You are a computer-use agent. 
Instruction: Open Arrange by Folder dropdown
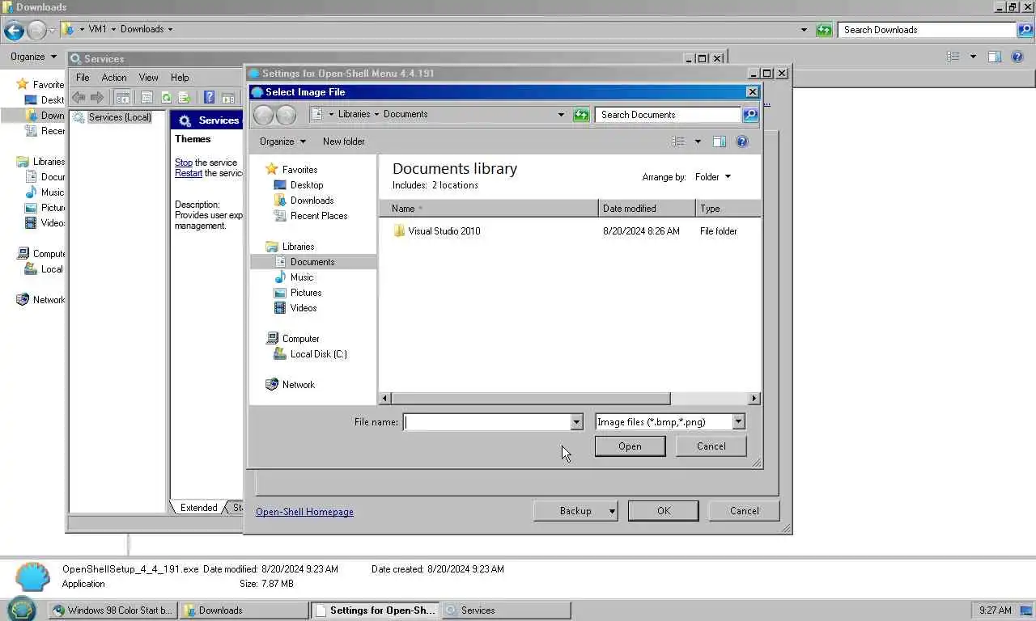(x=712, y=177)
